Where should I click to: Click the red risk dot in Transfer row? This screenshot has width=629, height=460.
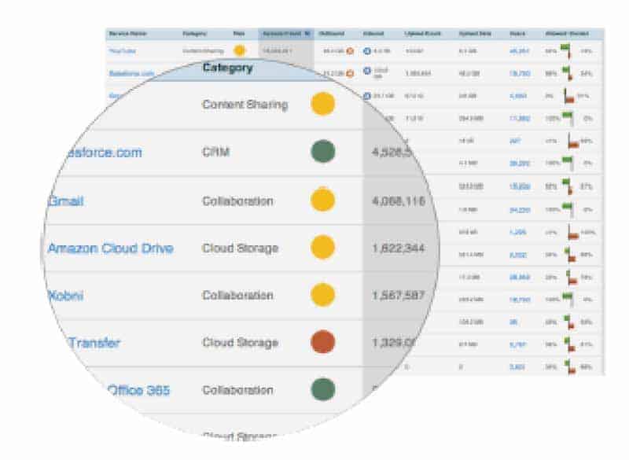click(323, 342)
